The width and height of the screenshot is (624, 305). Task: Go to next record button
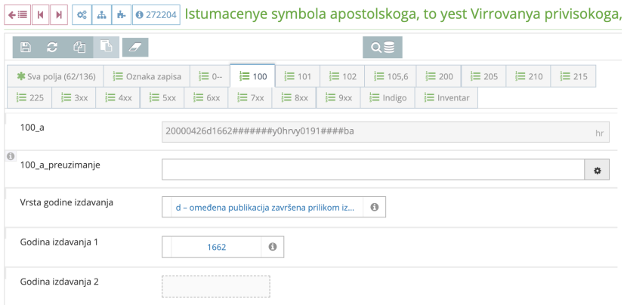(x=59, y=15)
